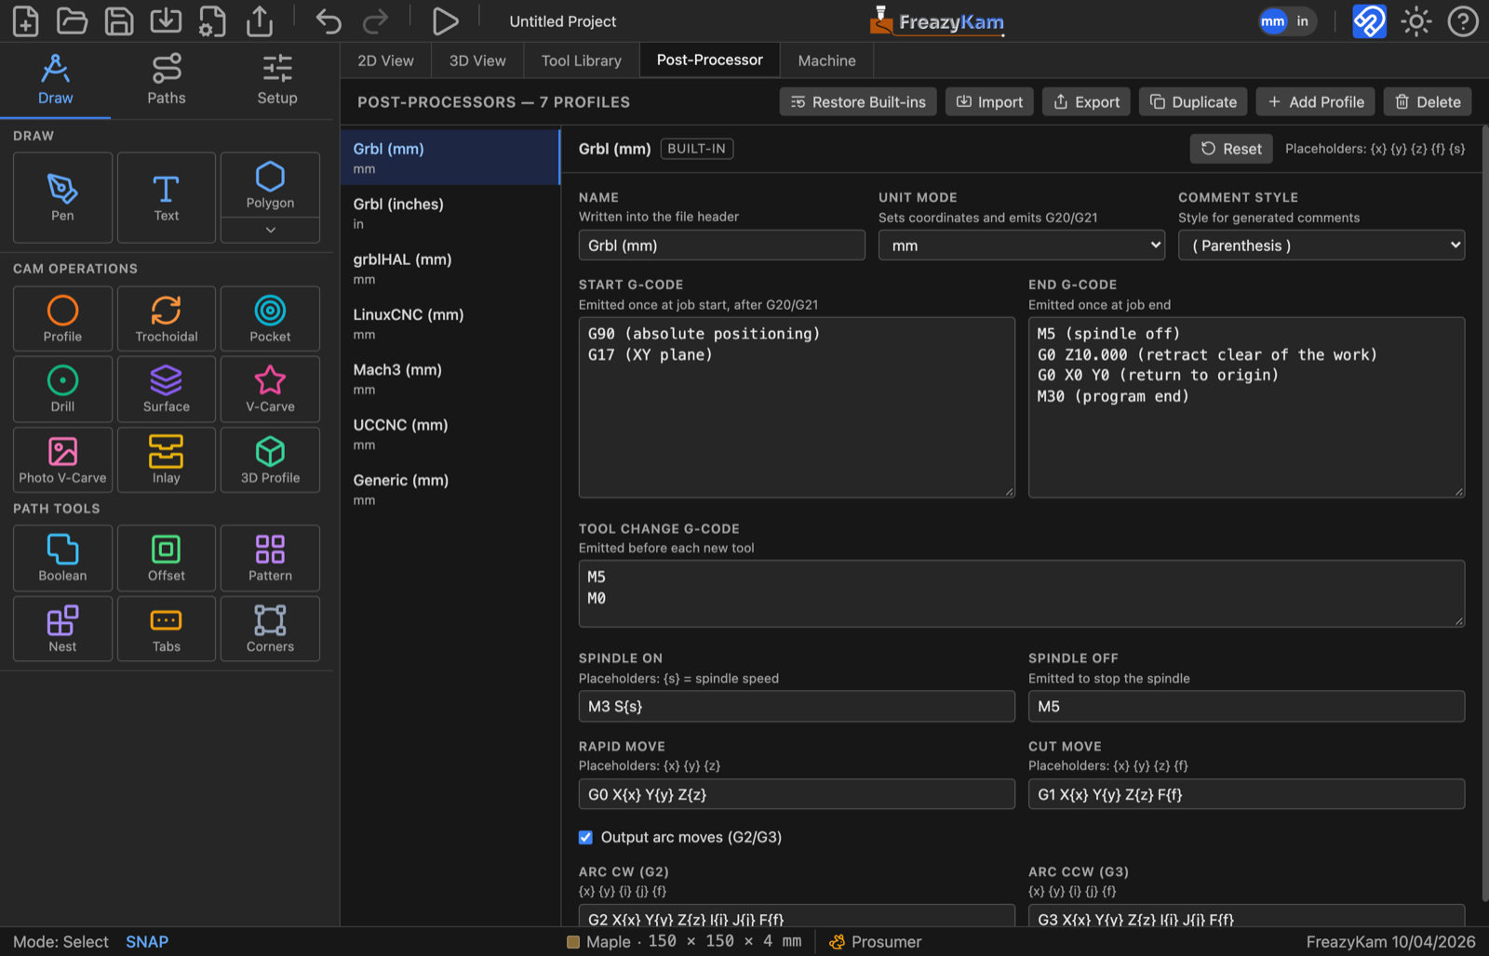Open the Setup sidebar tab

pyautogui.click(x=277, y=80)
